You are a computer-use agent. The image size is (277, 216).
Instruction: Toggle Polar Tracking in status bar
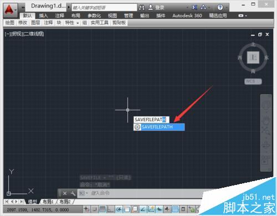119,209
